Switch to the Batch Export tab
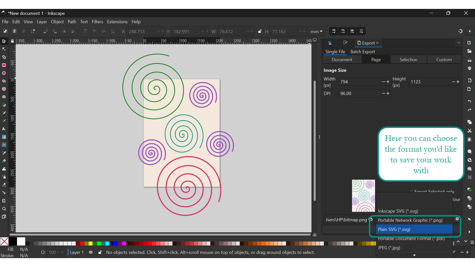Screen dimensions: 475x267 coord(363,52)
